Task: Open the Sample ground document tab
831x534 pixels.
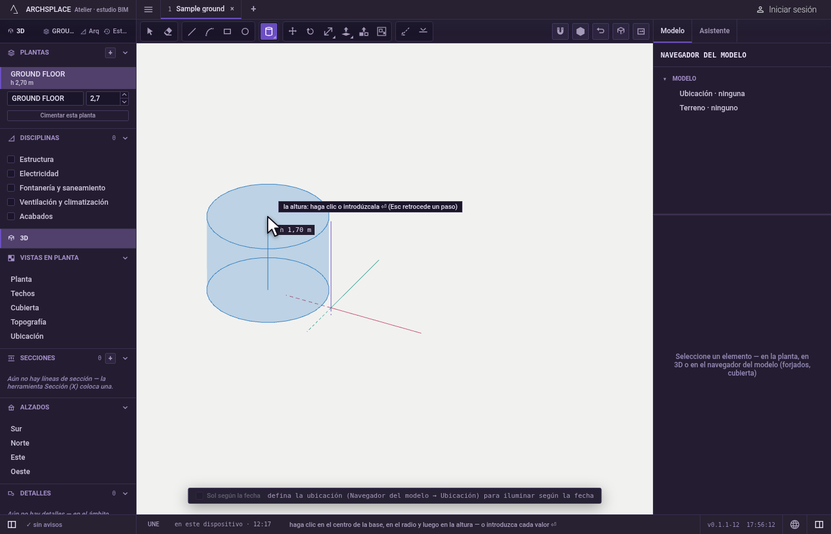Action: click(201, 9)
